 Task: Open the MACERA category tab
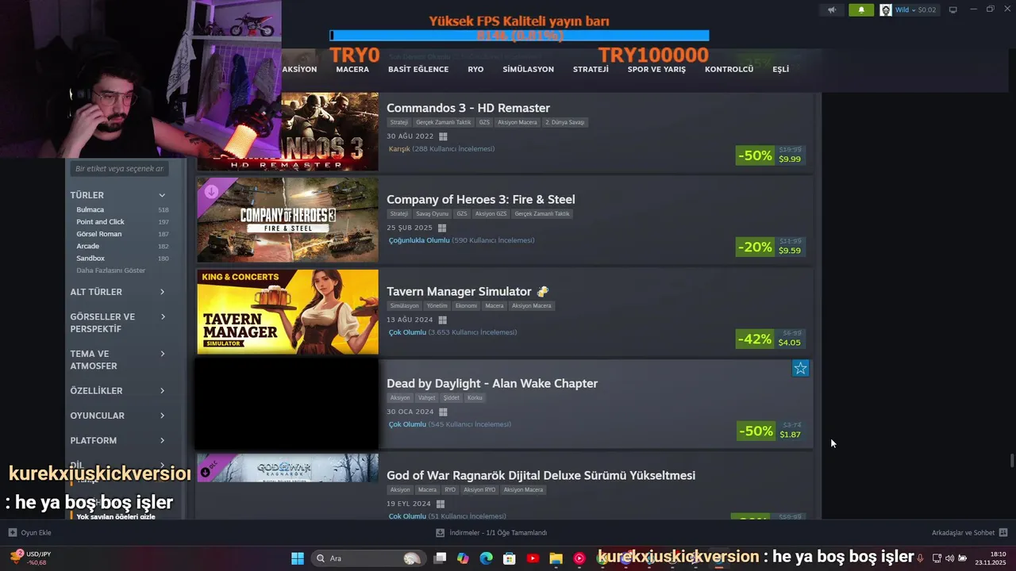[x=352, y=70]
